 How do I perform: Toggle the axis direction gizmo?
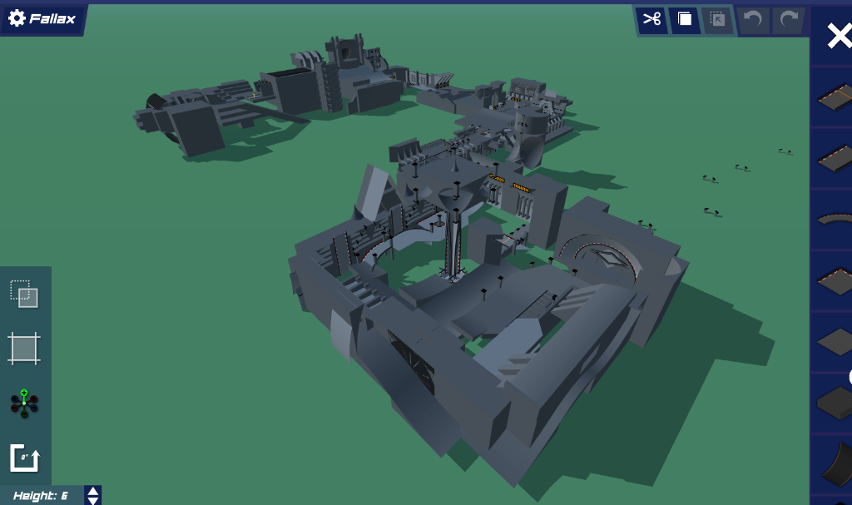pyautogui.click(x=24, y=403)
